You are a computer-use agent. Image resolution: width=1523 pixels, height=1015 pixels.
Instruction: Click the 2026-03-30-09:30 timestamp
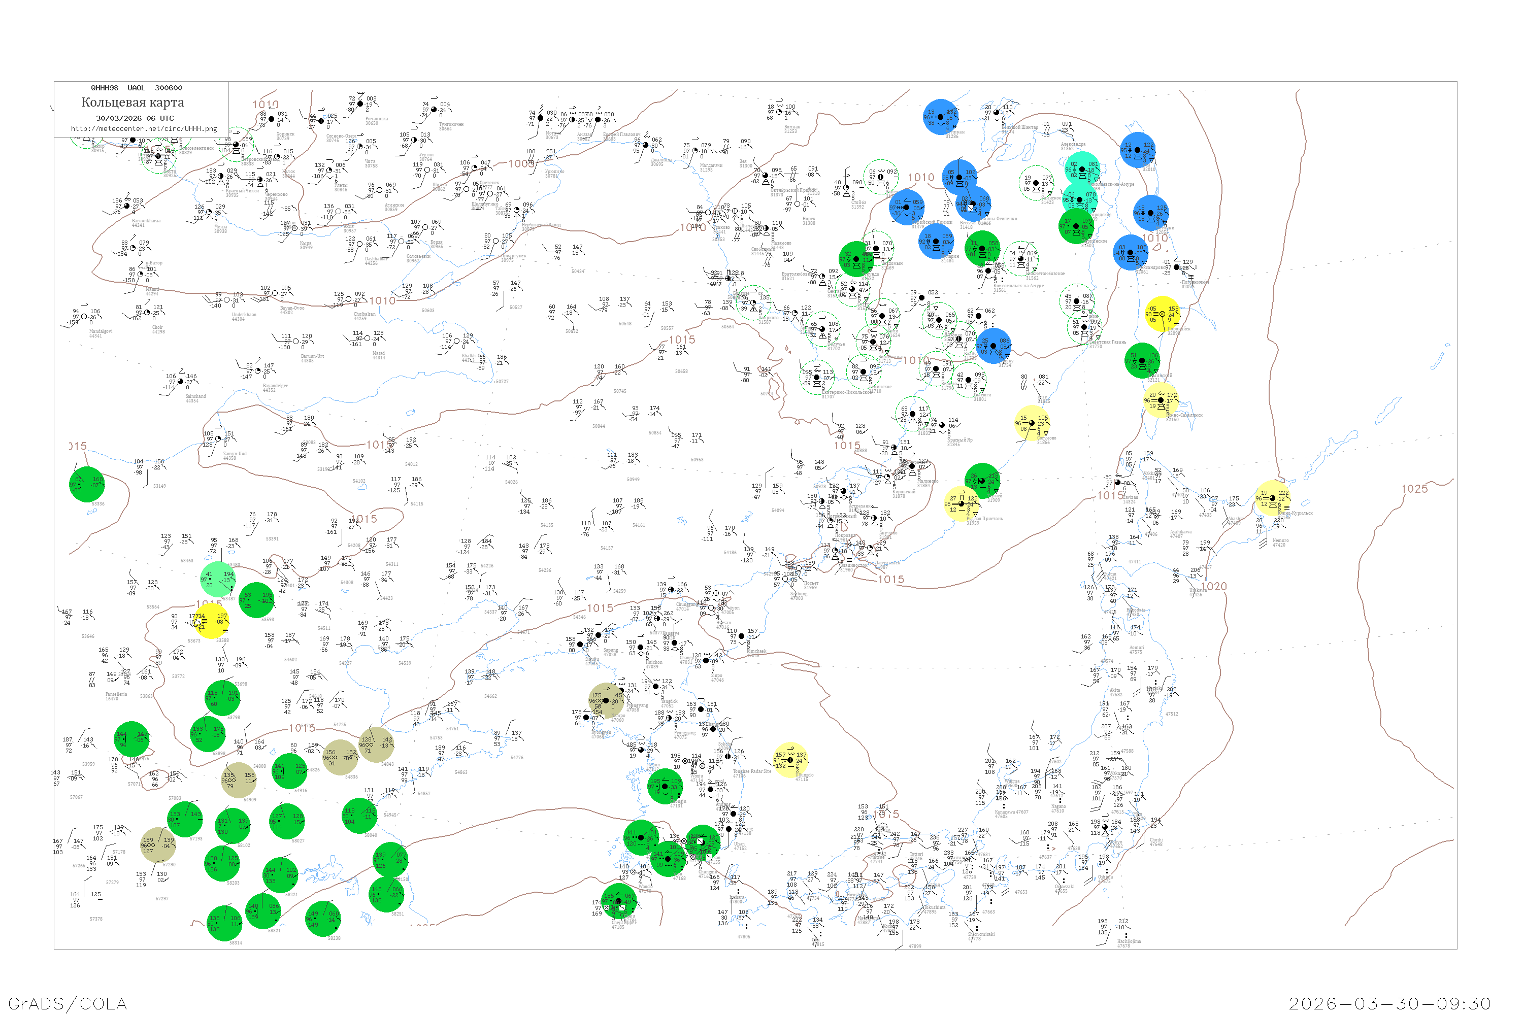(x=1389, y=1003)
